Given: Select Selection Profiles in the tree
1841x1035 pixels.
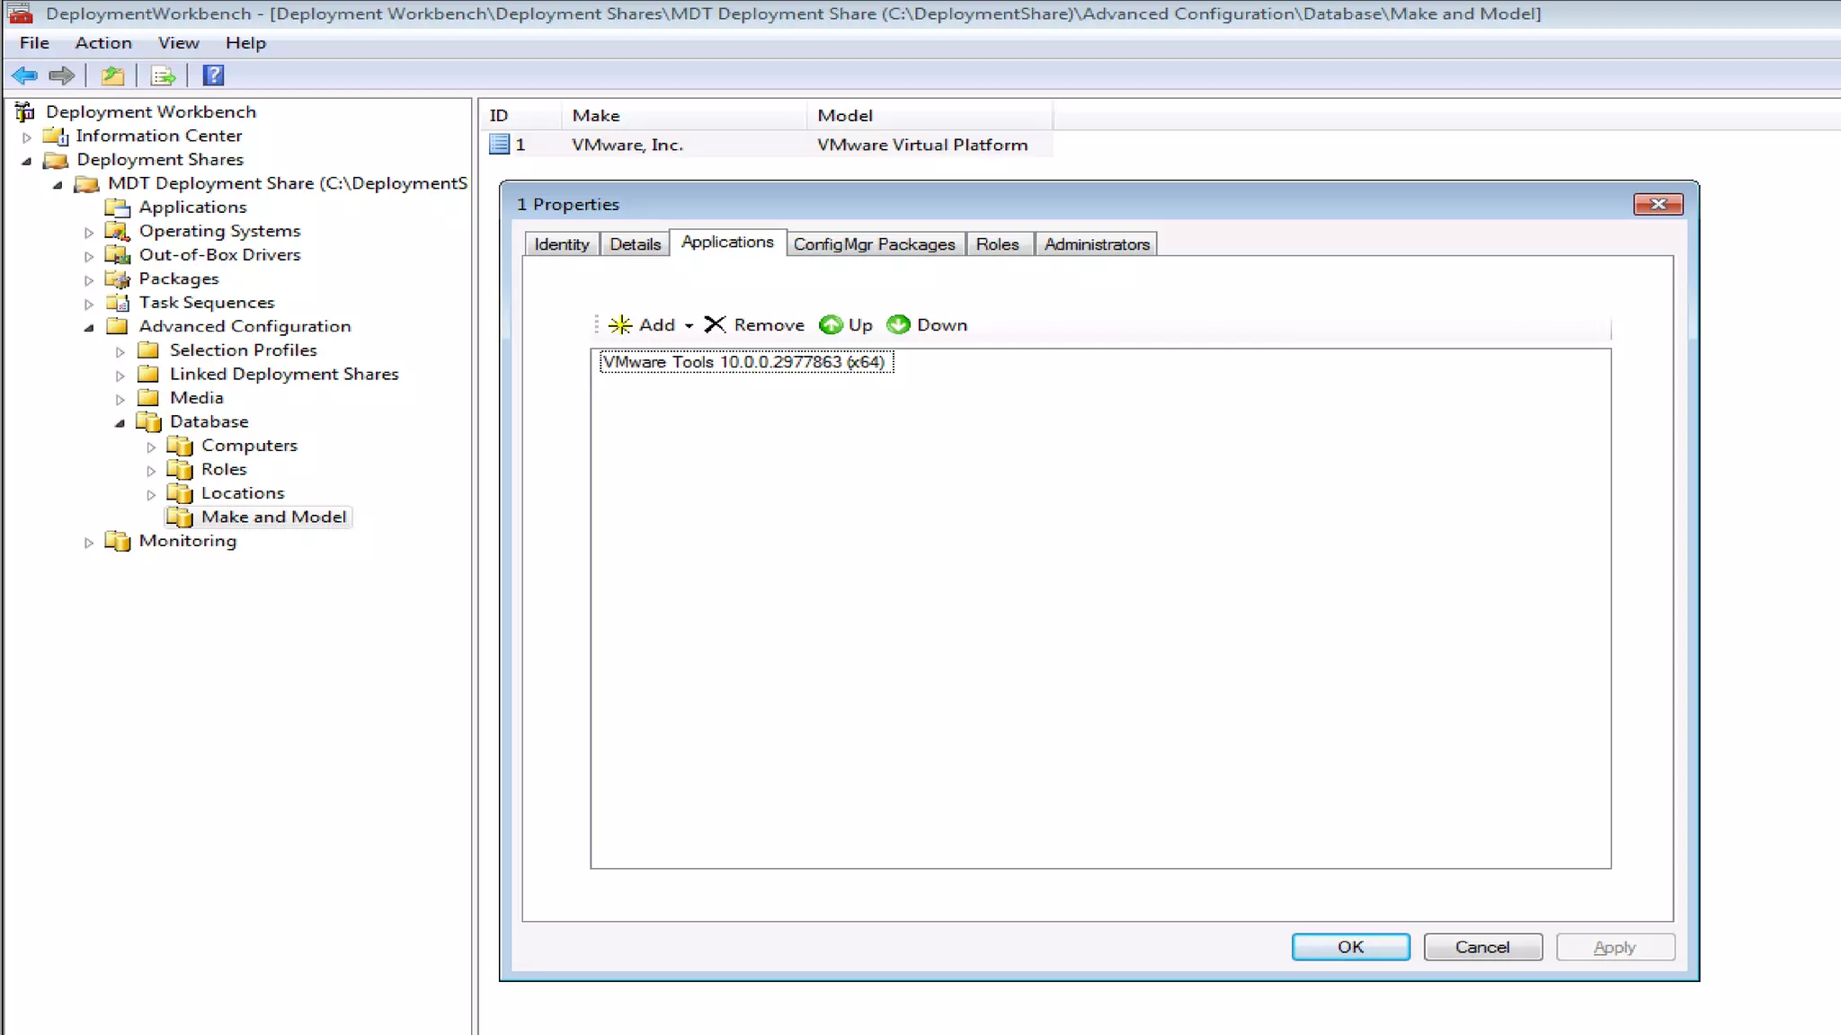Looking at the screenshot, I should tap(243, 350).
